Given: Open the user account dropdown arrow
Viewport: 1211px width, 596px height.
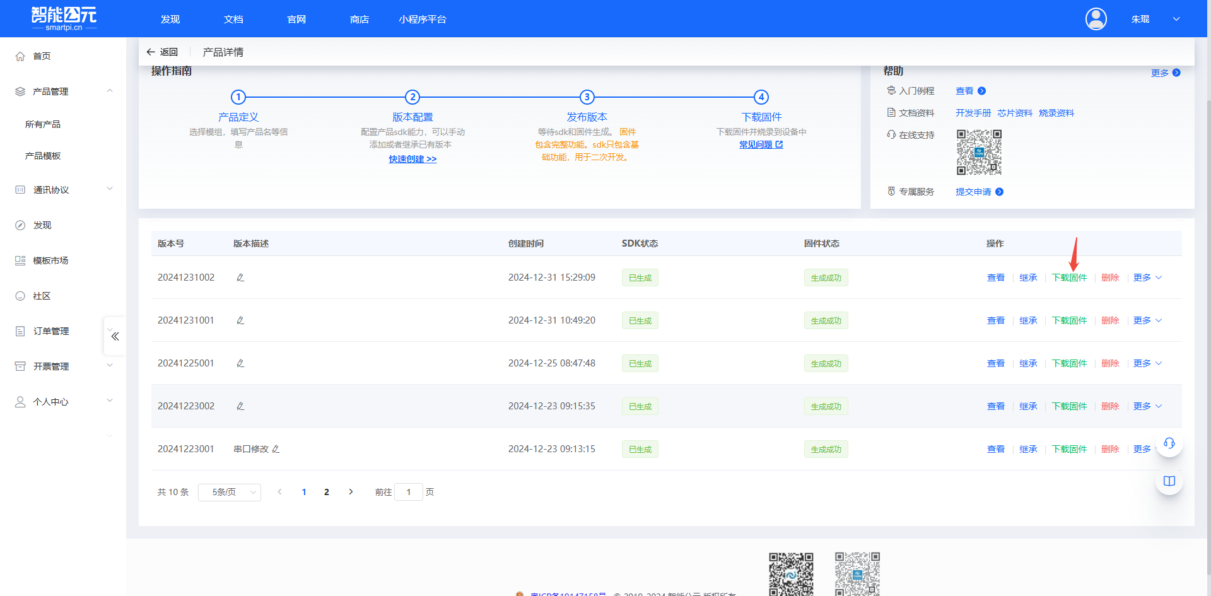Looking at the screenshot, I should 1176,19.
